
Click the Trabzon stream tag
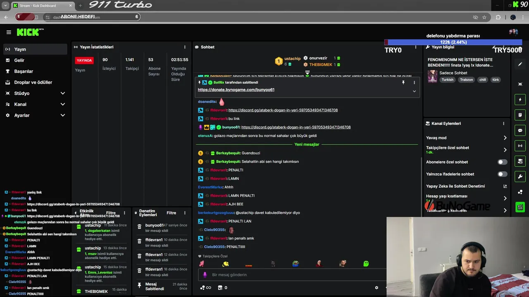pos(466,80)
